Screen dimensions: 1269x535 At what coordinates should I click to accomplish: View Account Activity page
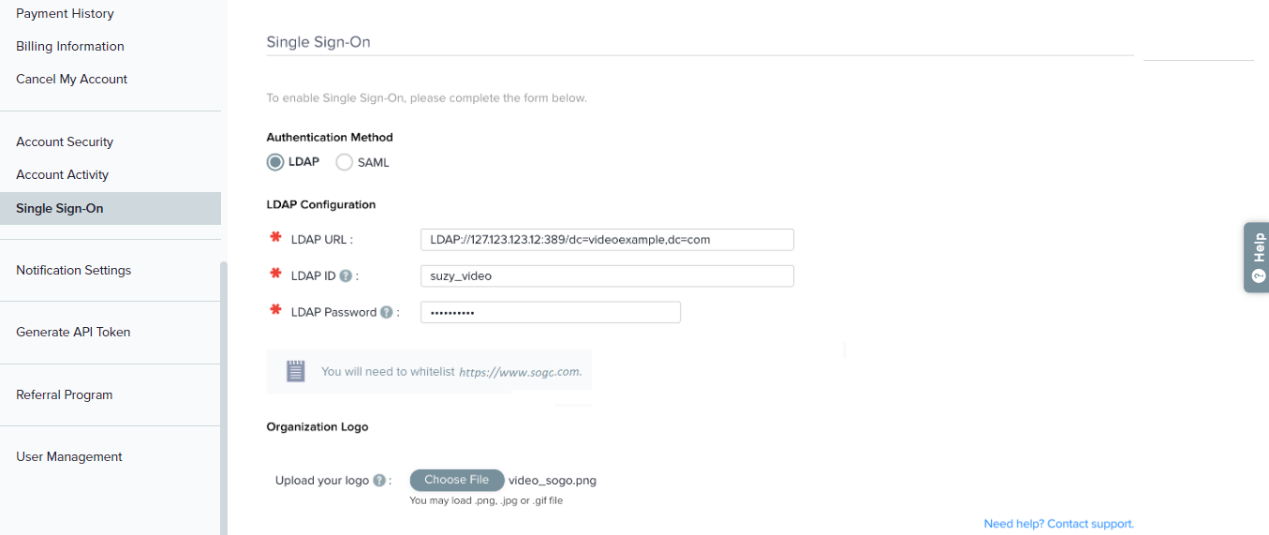coord(63,174)
